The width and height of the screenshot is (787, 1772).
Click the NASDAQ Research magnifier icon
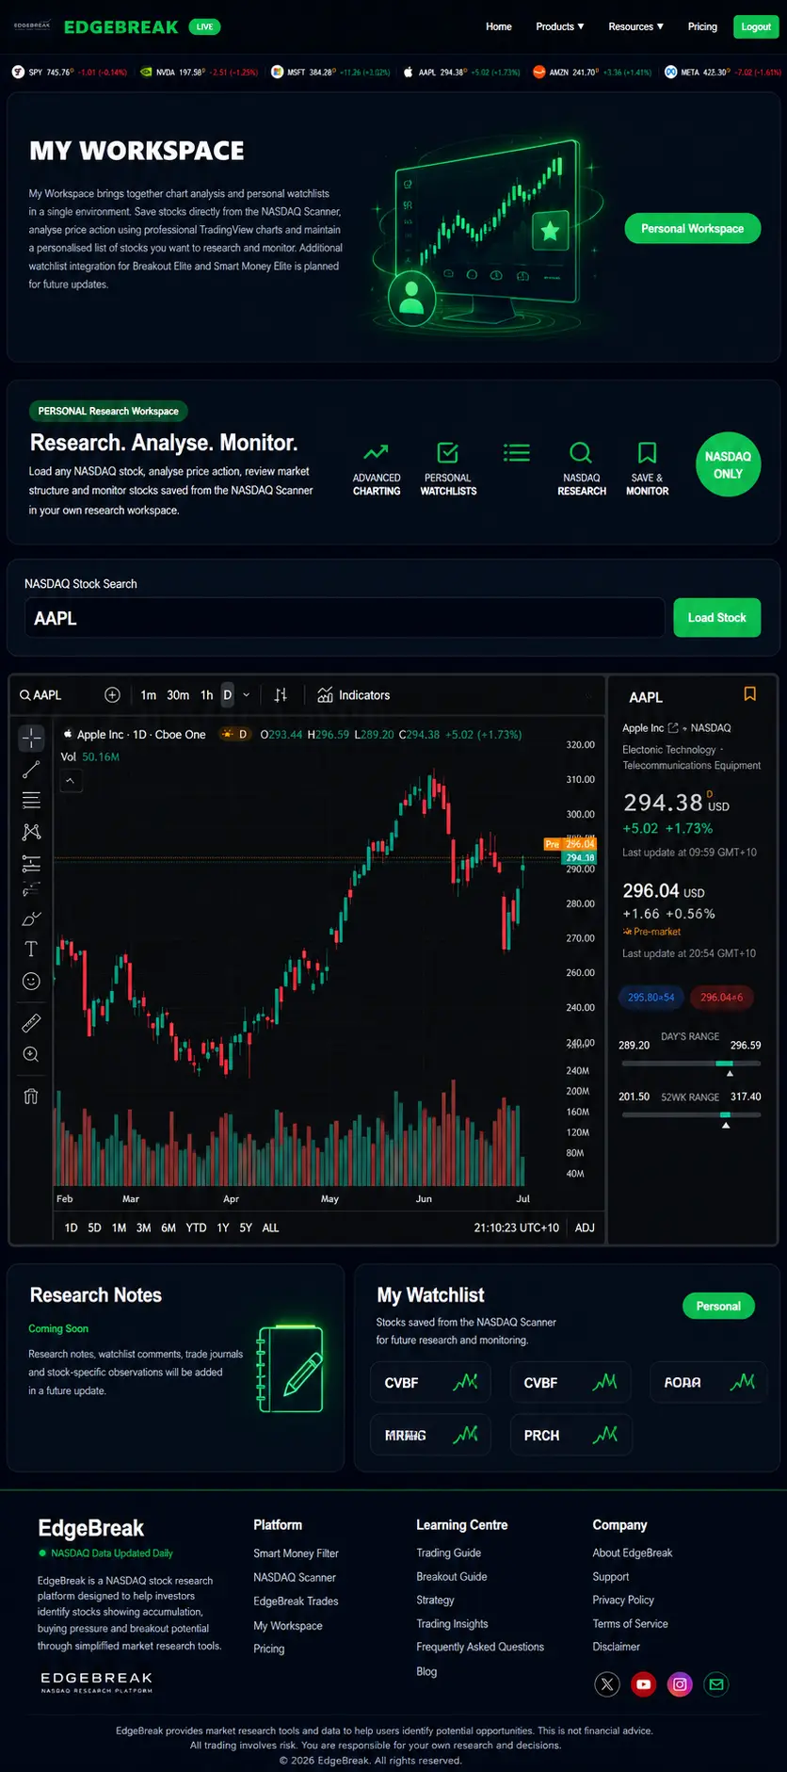pyautogui.click(x=581, y=453)
